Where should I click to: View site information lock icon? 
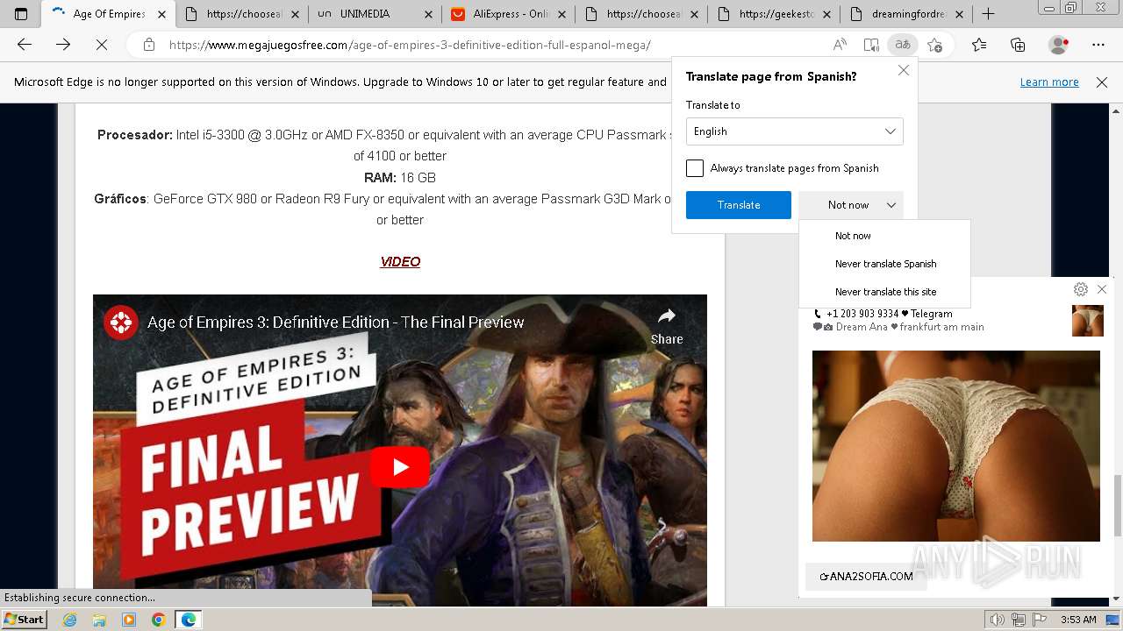(149, 45)
